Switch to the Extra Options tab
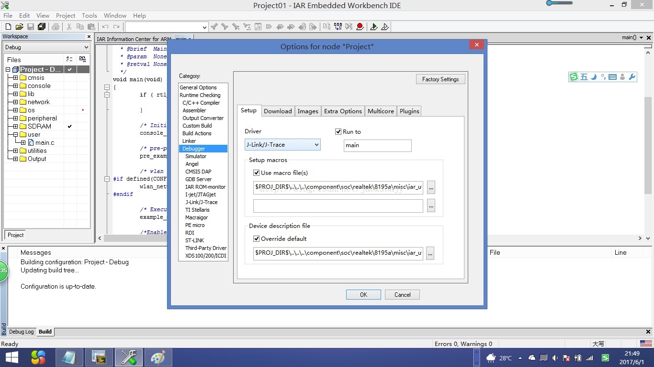 [x=343, y=111]
